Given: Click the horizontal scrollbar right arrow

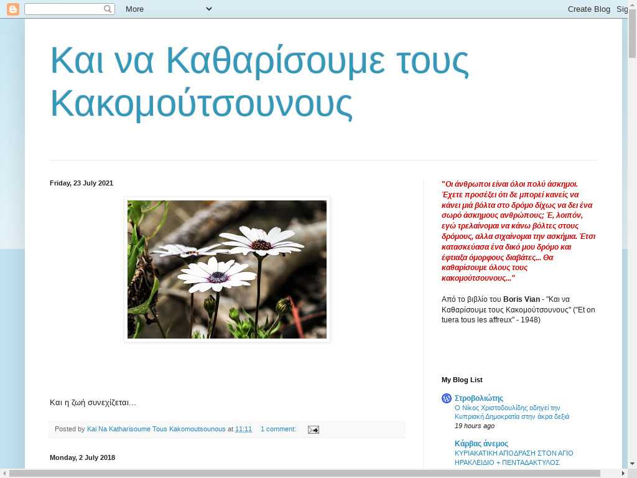Looking at the screenshot, I should coord(617,474).
